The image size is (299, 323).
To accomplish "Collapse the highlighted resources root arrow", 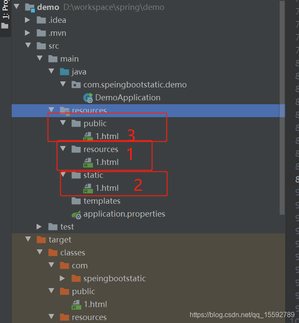I will pyautogui.click(x=51, y=110).
